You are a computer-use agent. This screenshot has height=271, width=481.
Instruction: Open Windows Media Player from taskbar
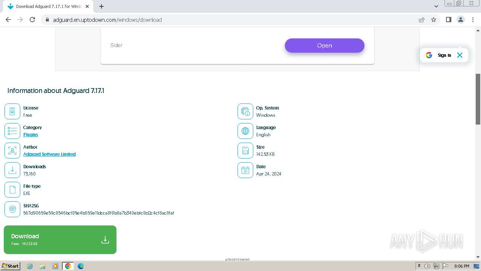55,266
